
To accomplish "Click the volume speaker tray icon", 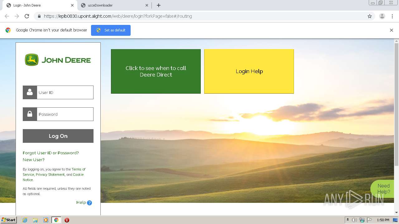I will click(354, 220).
